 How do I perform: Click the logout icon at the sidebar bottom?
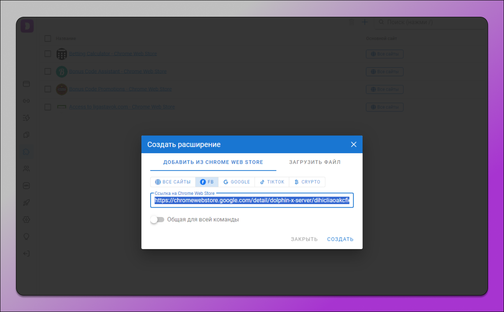[x=27, y=253]
